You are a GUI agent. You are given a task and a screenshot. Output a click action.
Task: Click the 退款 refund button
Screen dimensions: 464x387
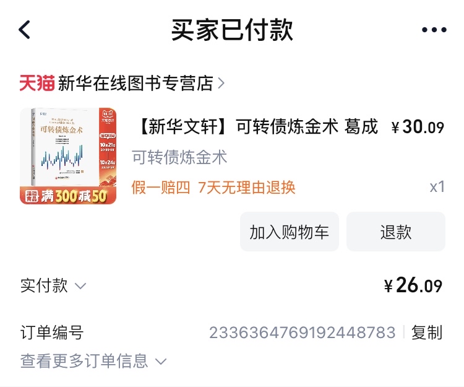tap(396, 232)
